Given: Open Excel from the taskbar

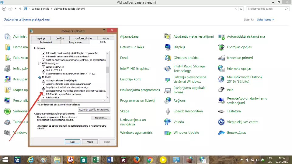Looking at the screenshot, I should [x=96, y=160].
